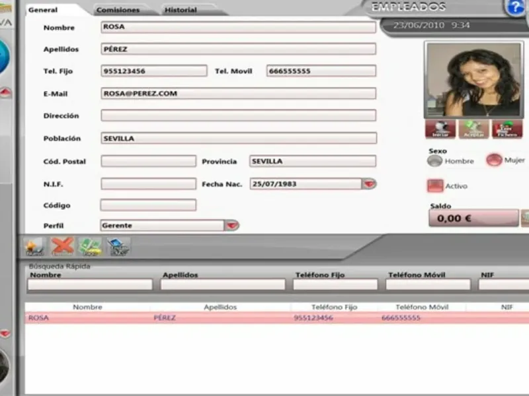The image size is (529, 396).
Task: Click the Tel. Movil field
Action: click(321, 71)
